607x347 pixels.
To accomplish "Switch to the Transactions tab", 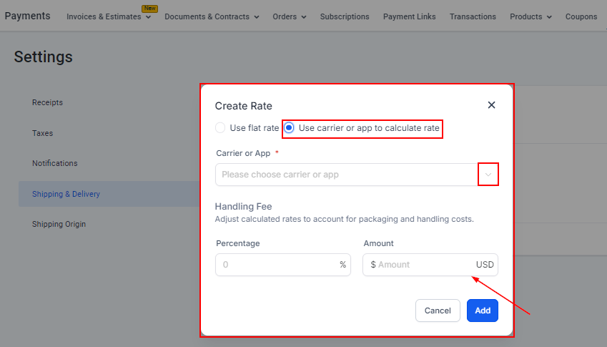I will pos(473,16).
